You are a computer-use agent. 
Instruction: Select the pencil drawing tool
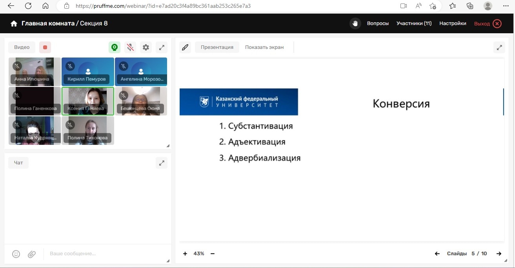185,47
